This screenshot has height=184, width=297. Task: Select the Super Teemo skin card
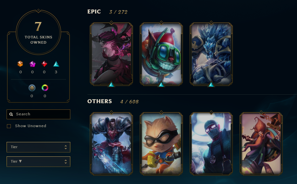[x=161, y=144]
